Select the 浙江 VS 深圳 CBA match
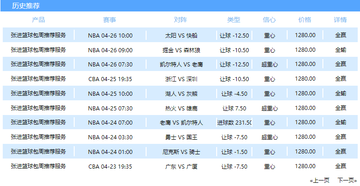360x186 pixels. [181, 79]
